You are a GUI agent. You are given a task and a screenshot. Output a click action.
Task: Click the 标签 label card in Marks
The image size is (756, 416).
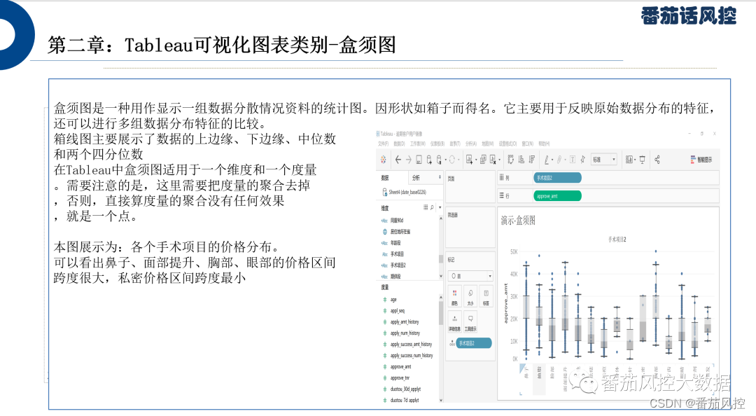pyautogui.click(x=486, y=297)
